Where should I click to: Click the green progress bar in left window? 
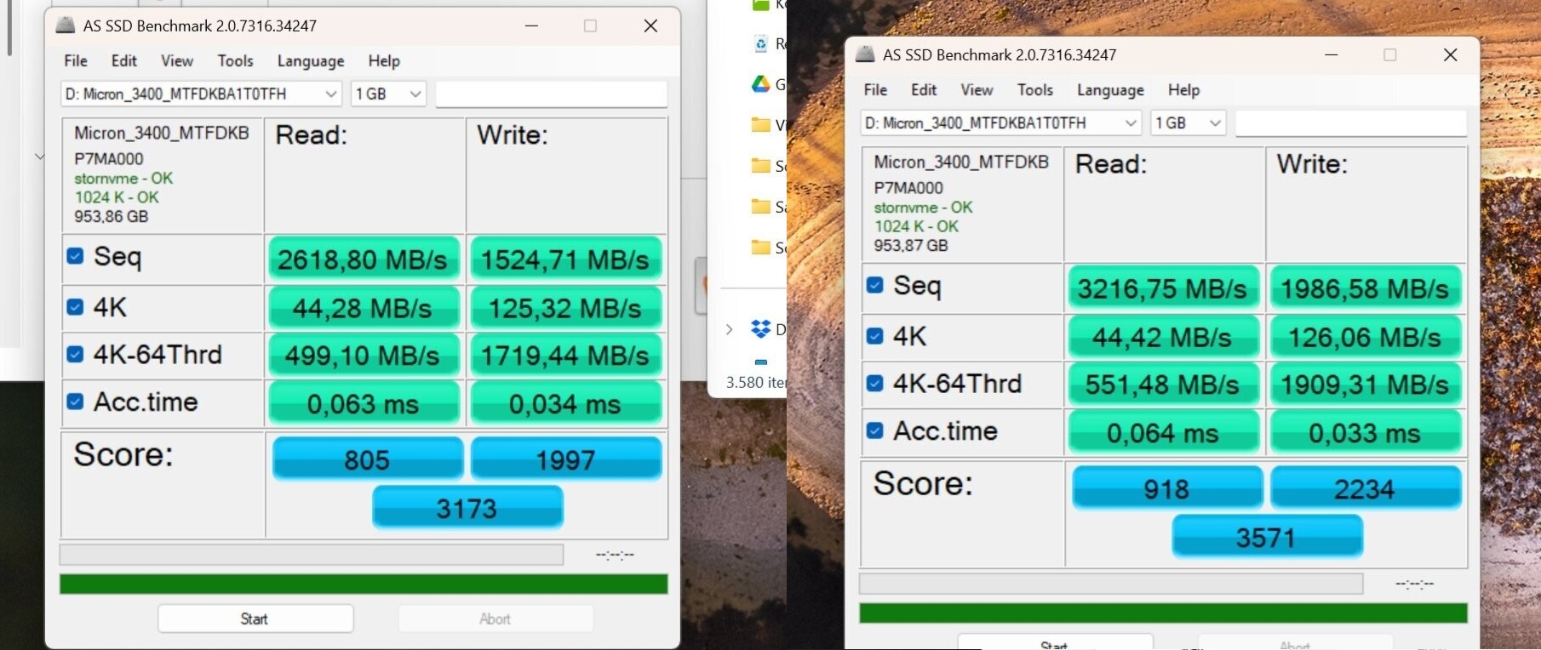click(364, 584)
